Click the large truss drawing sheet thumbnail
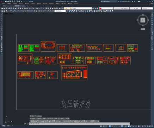Image resolution: width=154 pixels, height=128 pixels. (74, 73)
